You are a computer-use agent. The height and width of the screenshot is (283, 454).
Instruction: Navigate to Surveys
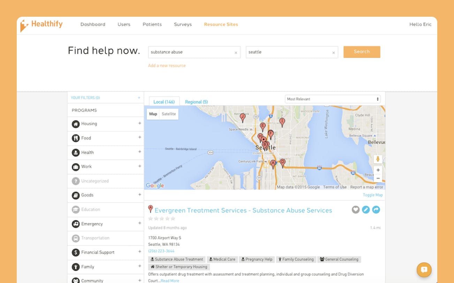click(x=183, y=24)
